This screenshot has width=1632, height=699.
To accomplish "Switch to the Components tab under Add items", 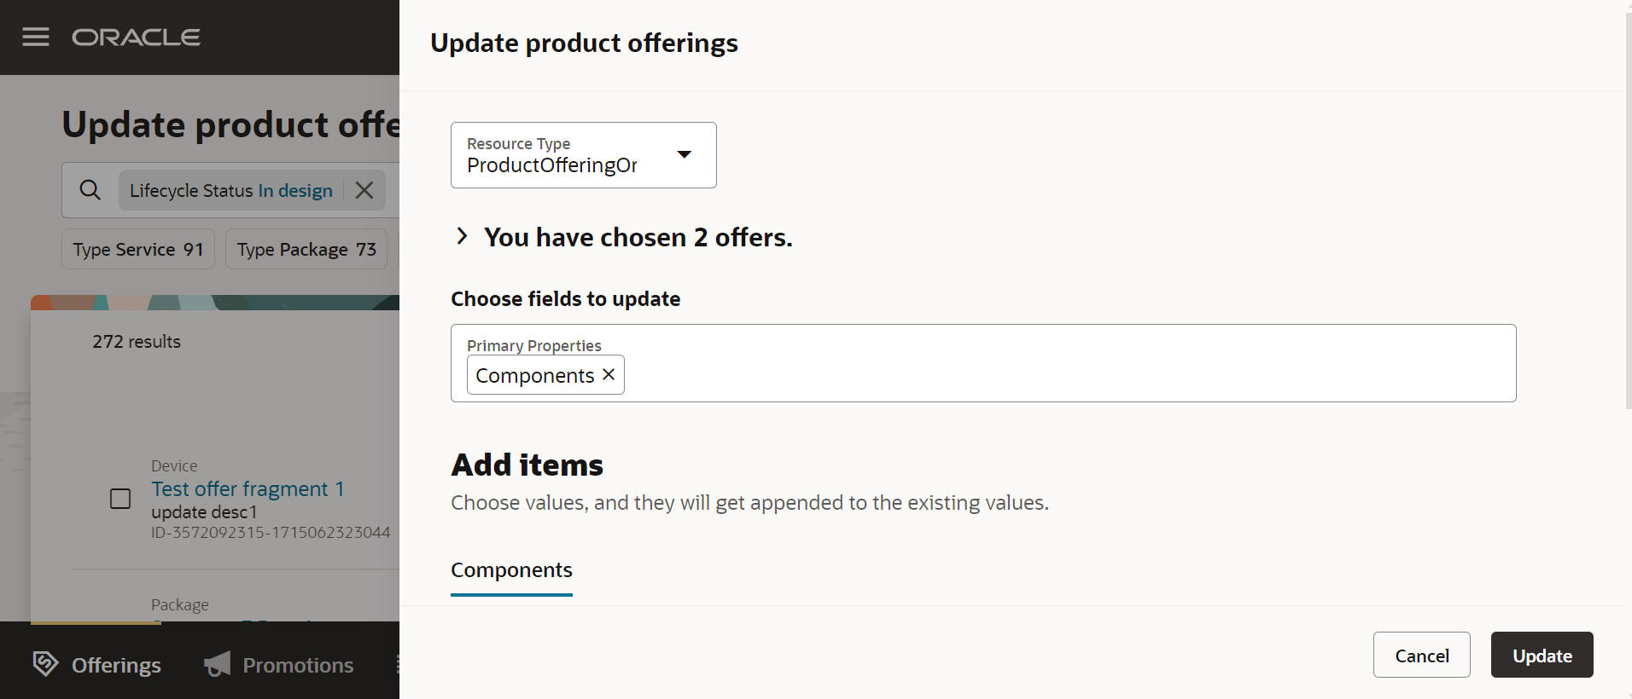I will pos(511,570).
